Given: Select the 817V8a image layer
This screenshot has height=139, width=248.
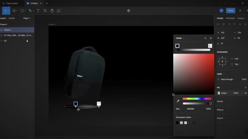Looking at the screenshot, I should [x=17, y=35].
